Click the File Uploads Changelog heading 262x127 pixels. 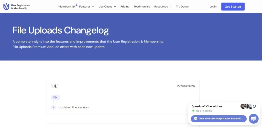61,31
